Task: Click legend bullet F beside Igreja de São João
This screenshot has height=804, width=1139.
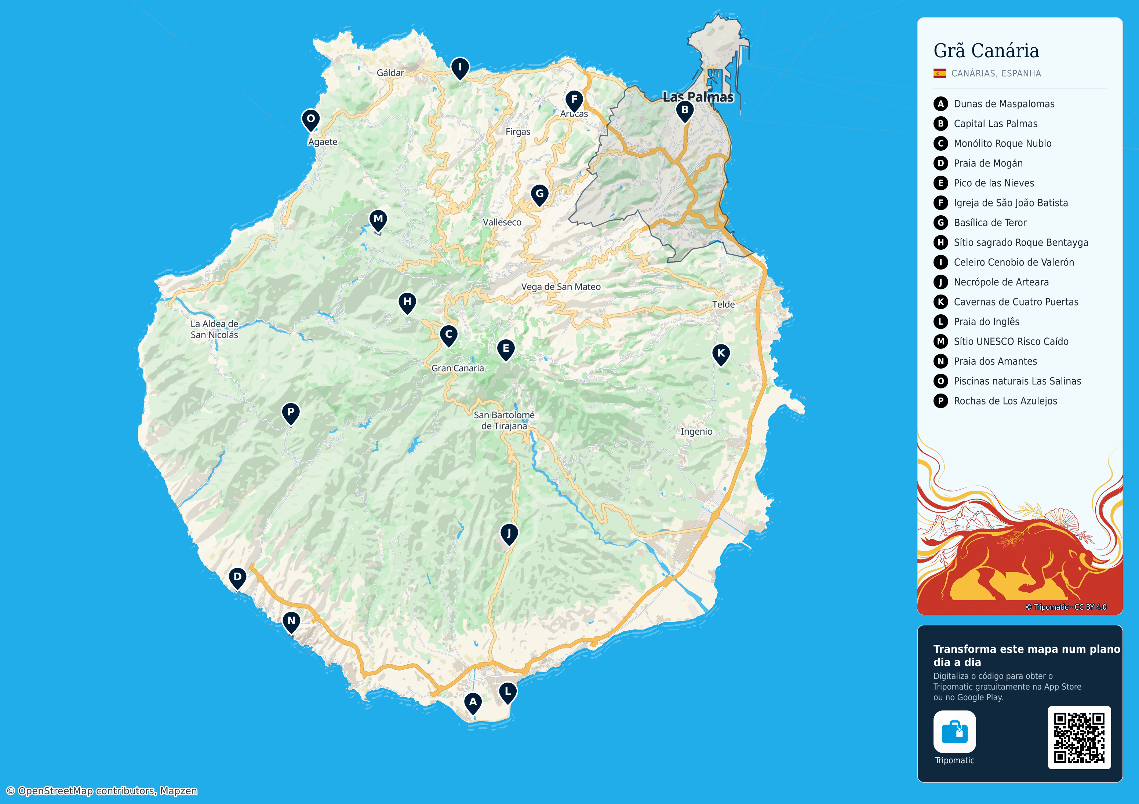Action: [940, 203]
